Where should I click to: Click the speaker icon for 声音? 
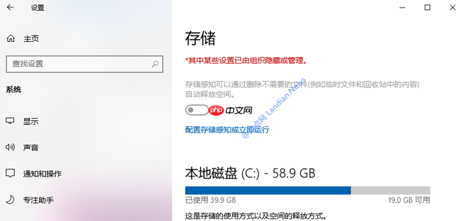tap(10, 147)
